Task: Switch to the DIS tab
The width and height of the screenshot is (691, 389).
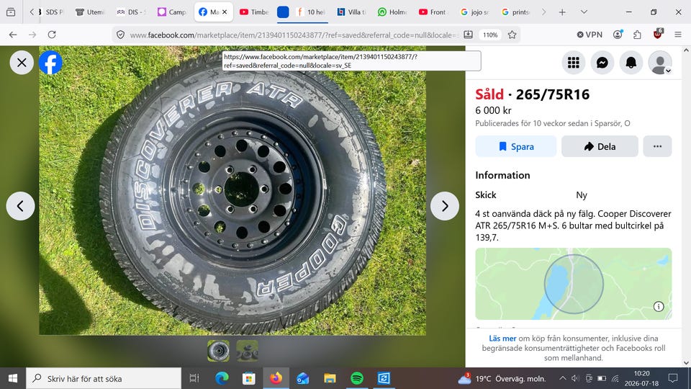Action: click(x=131, y=12)
